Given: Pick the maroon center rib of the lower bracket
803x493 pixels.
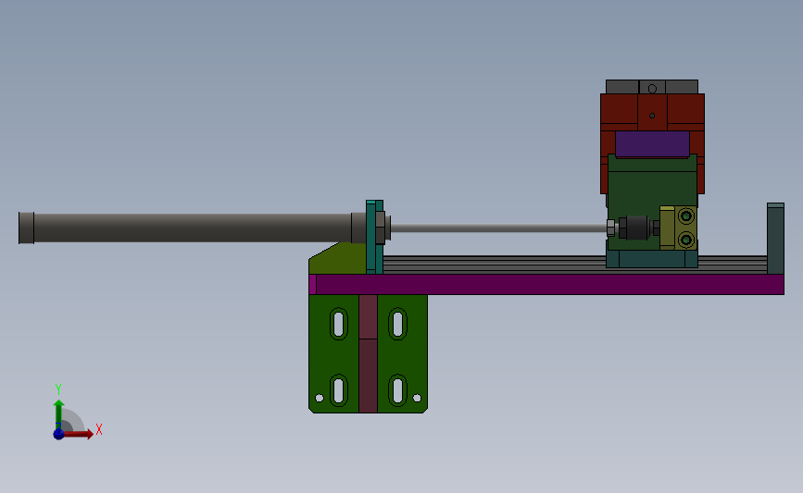Looking at the screenshot, I should (x=369, y=353).
